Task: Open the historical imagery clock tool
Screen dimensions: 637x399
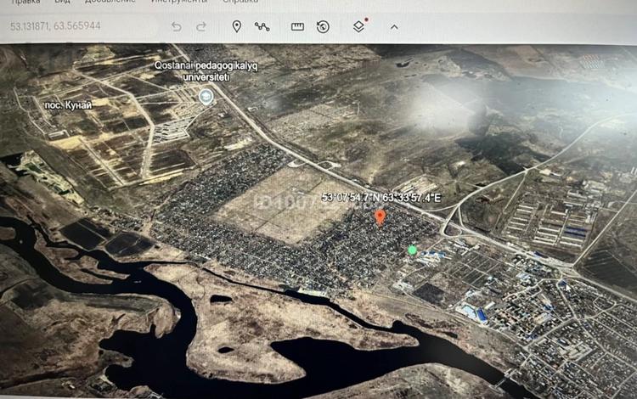Action: [x=323, y=27]
